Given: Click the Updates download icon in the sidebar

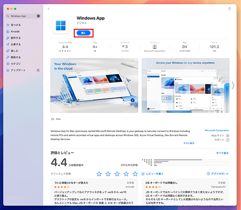Looking at the screenshot, I should point(8,70).
